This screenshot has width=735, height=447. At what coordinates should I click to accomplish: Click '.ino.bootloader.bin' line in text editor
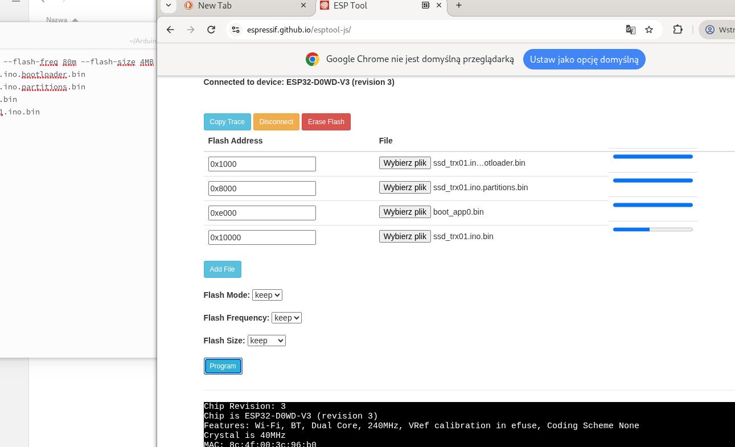coord(43,75)
